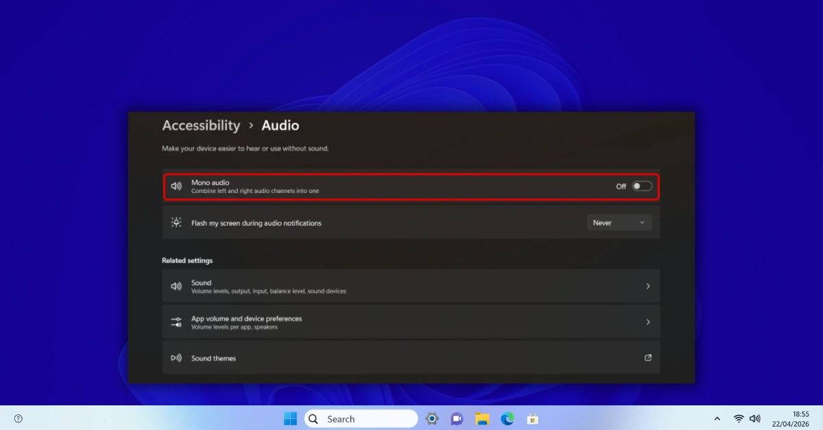Click the flash screen notification icon
The width and height of the screenshot is (823, 430).
pos(176,222)
